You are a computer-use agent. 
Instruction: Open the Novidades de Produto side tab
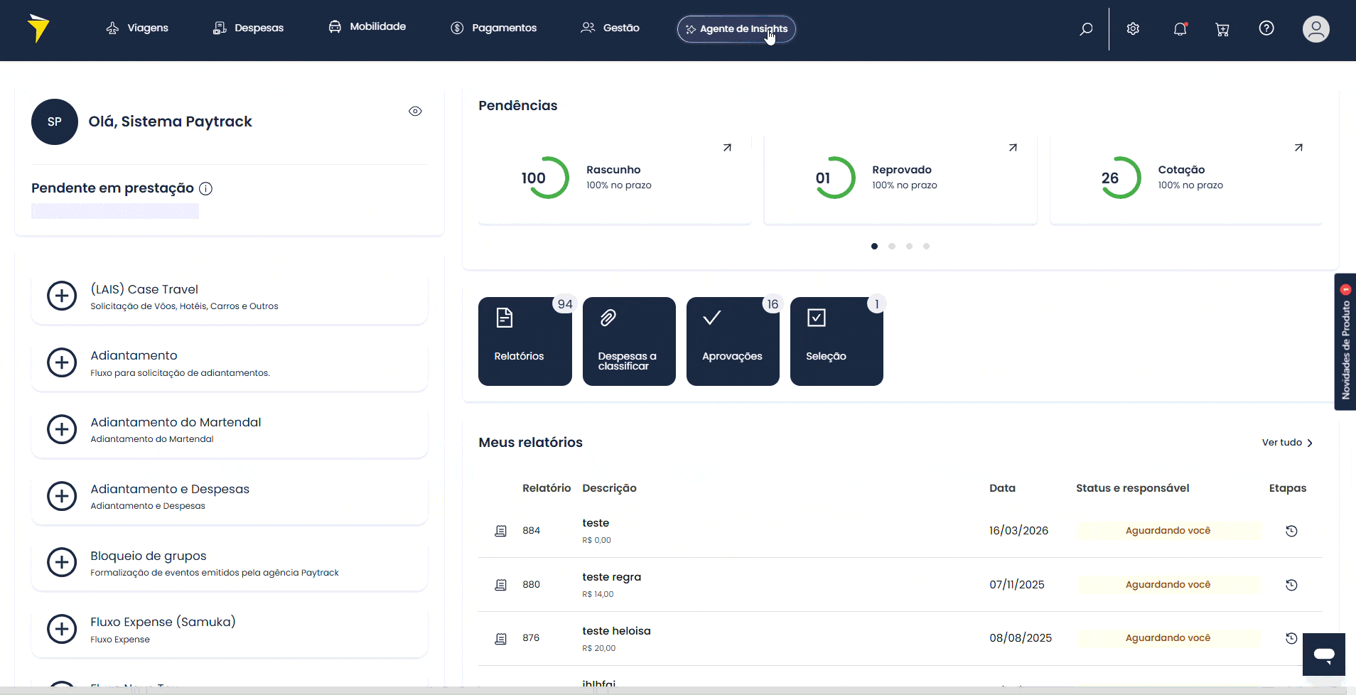1345,342
